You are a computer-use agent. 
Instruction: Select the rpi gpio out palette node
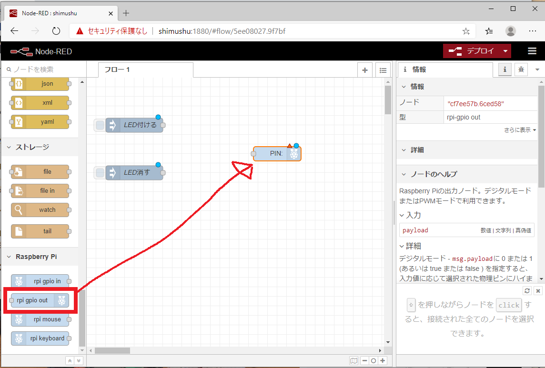[40, 300]
